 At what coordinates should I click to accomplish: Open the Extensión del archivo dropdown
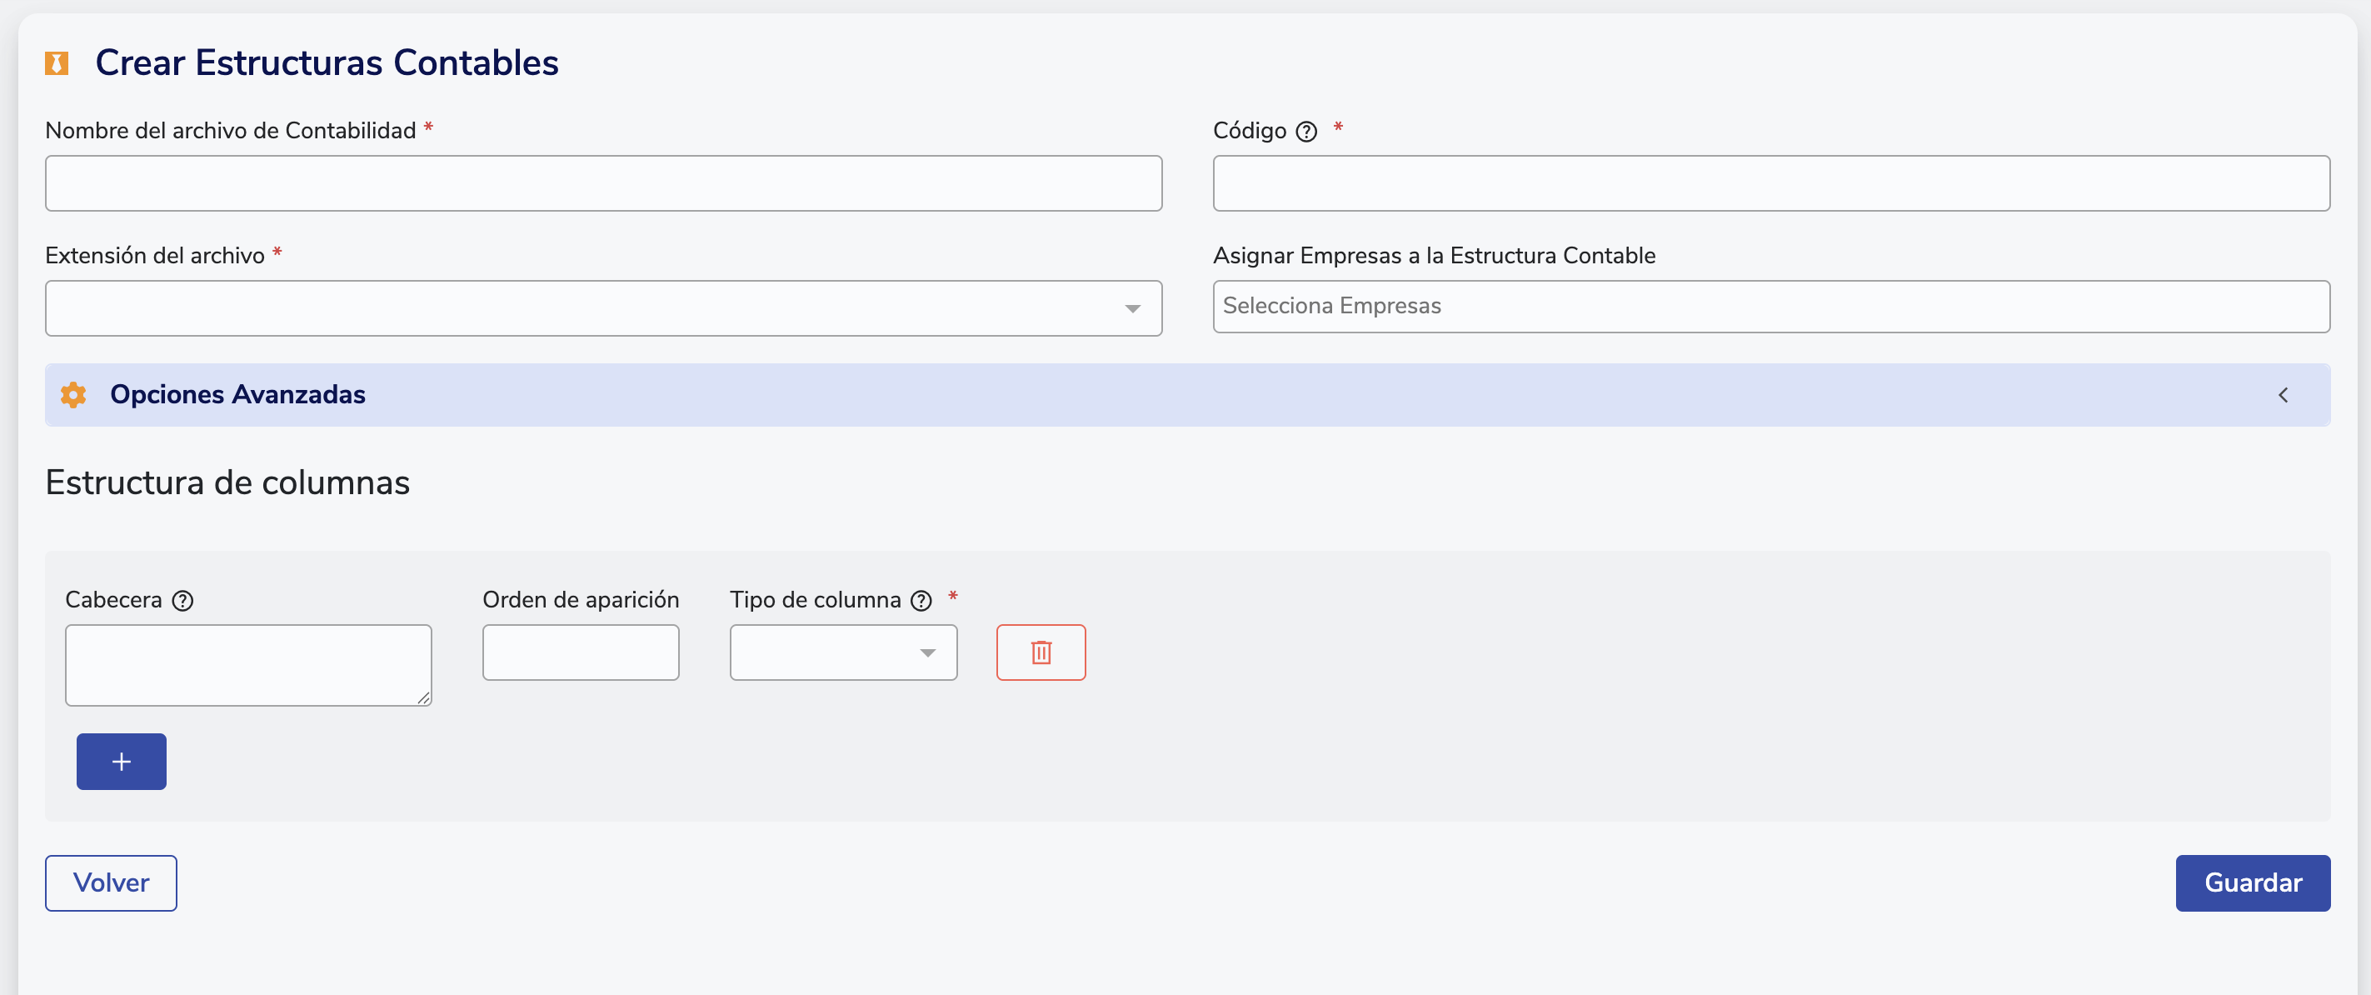(603, 308)
